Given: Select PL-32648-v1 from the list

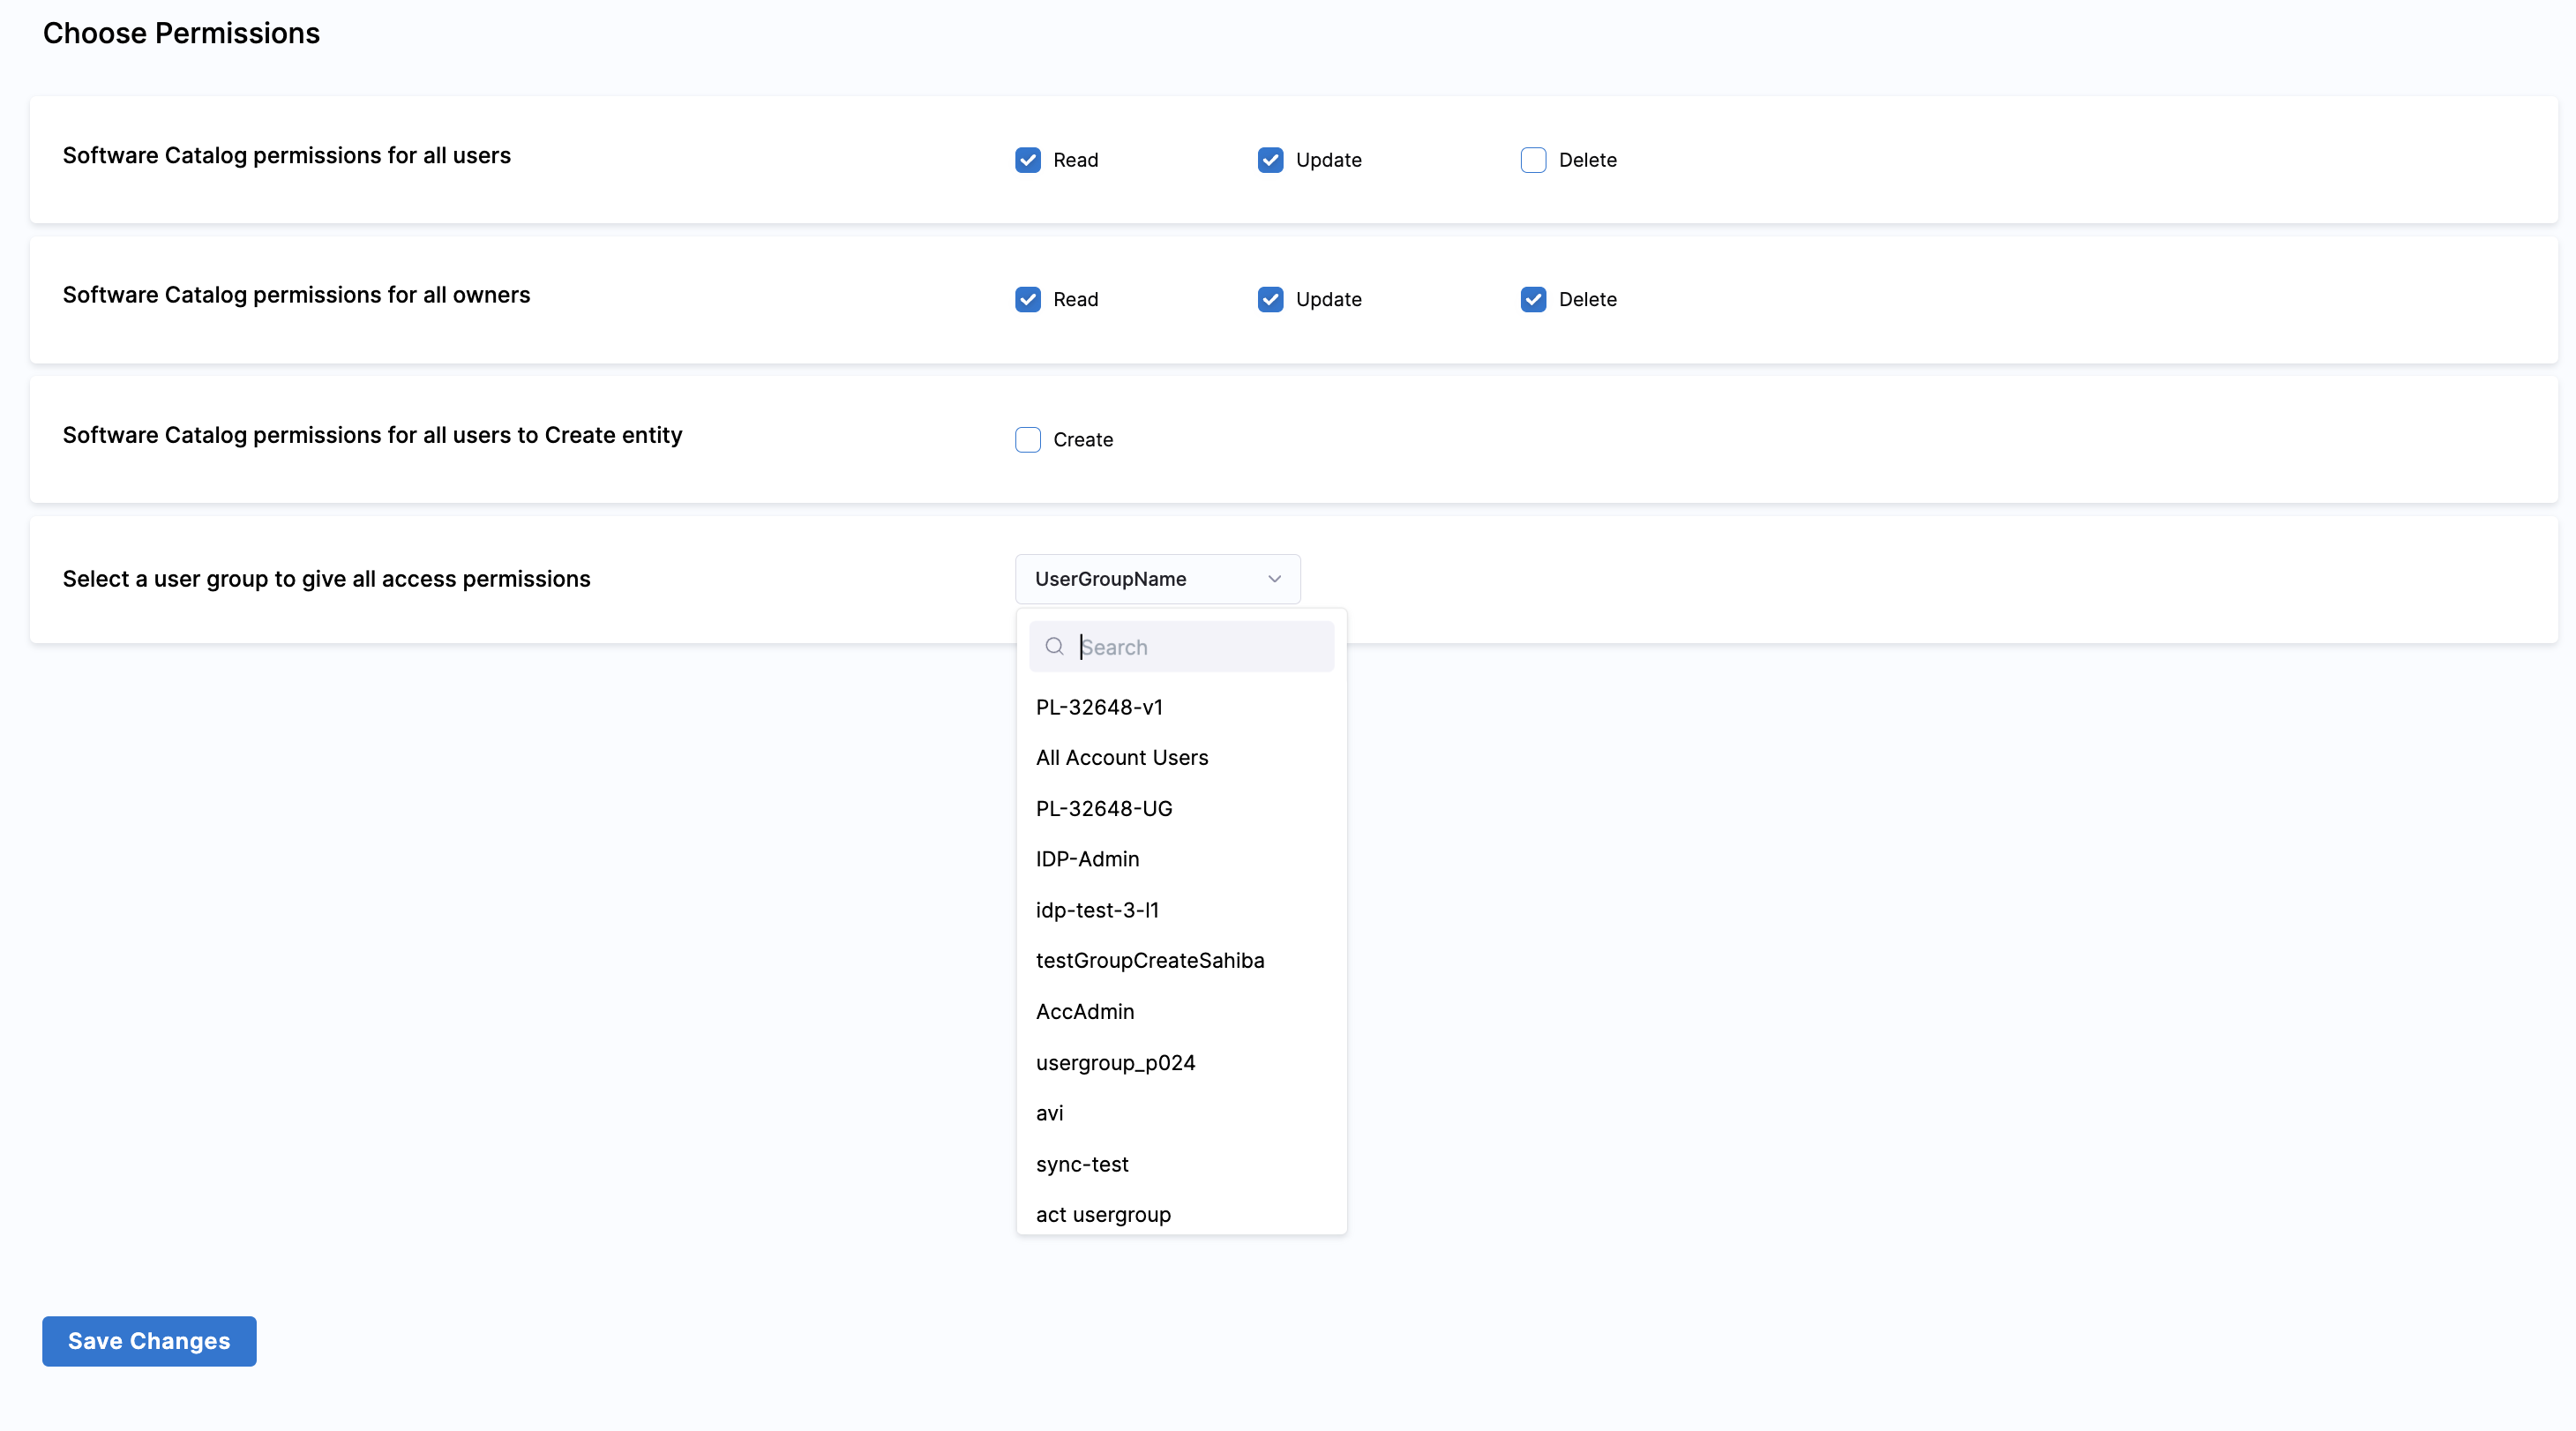Looking at the screenshot, I should pos(1099,707).
